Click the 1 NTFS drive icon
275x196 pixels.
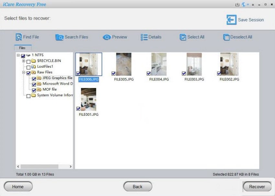(x=28, y=55)
